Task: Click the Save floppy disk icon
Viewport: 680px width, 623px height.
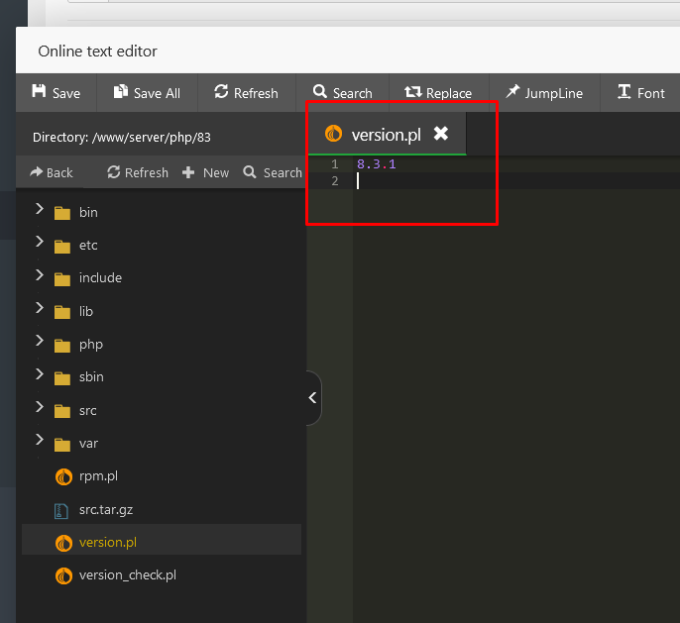Action: (40, 92)
